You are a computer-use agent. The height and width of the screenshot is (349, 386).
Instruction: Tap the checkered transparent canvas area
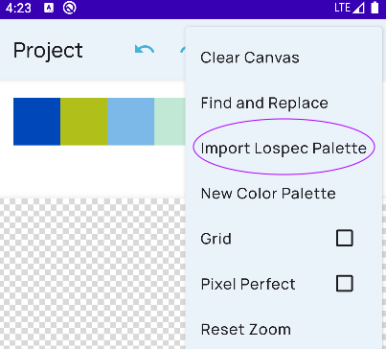93,273
